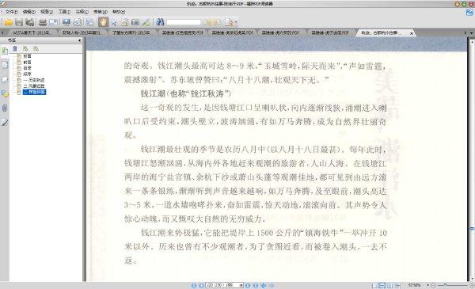Select the Hand tool
The width and height of the screenshot is (475, 289).
103,22
